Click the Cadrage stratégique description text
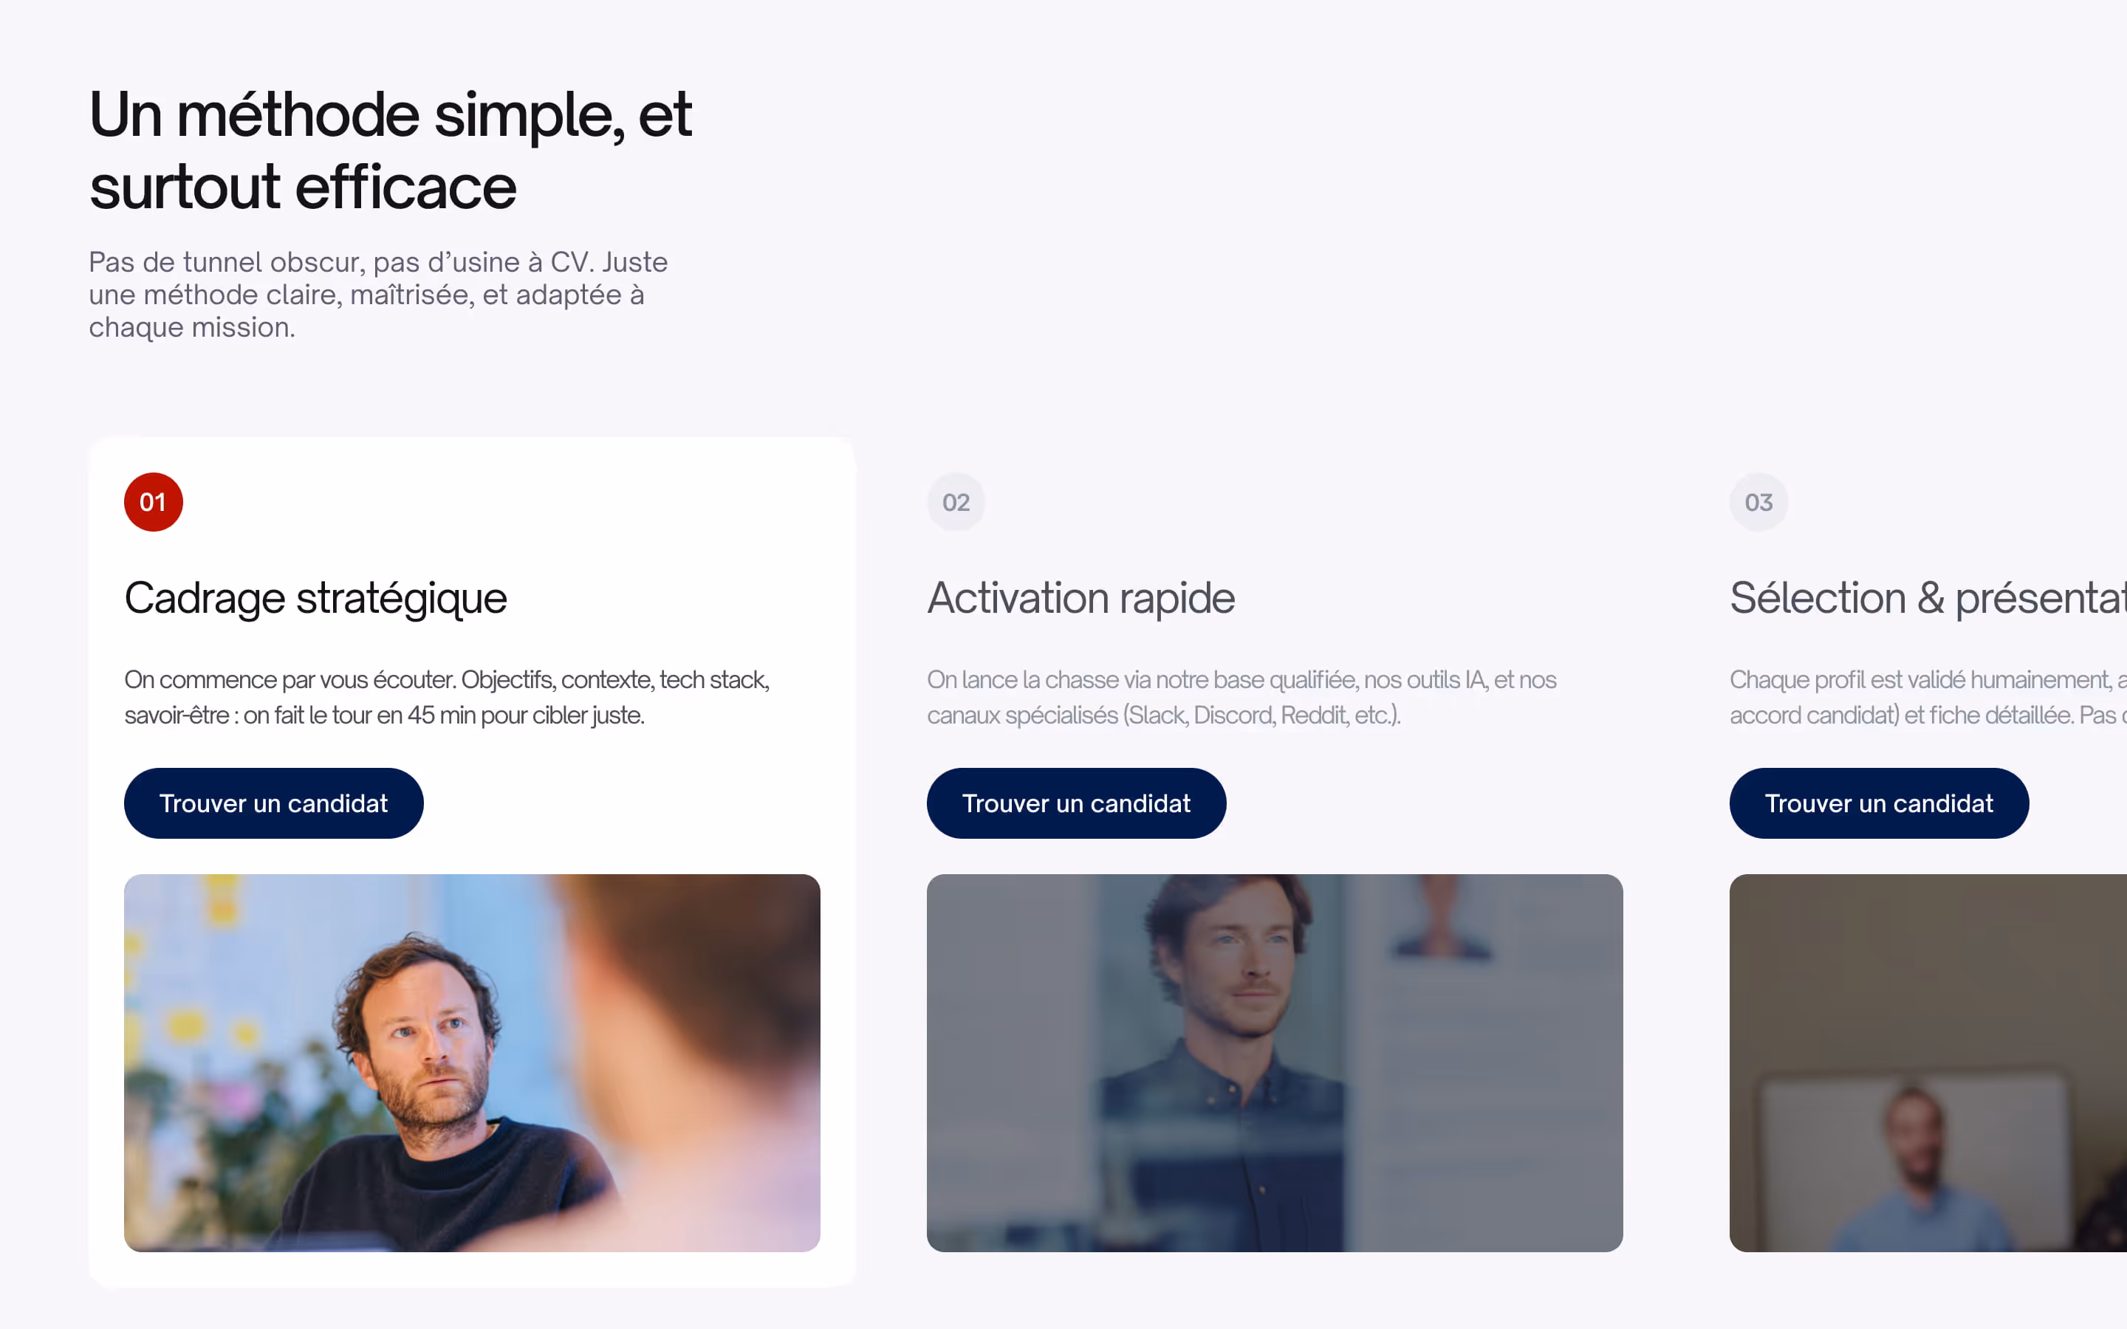2127x1329 pixels. pyautogui.click(x=447, y=697)
